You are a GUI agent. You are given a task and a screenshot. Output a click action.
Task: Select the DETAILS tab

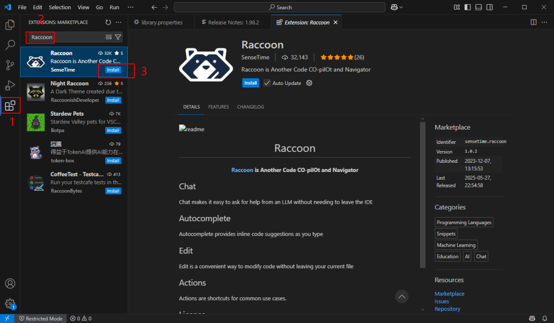point(191,107)
